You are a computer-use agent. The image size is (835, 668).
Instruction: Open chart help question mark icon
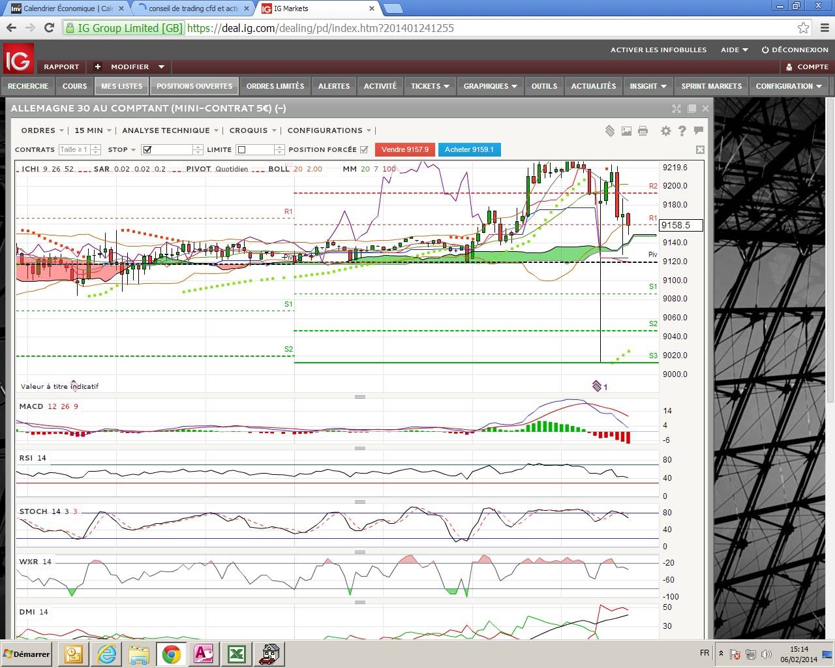(682, 131)
